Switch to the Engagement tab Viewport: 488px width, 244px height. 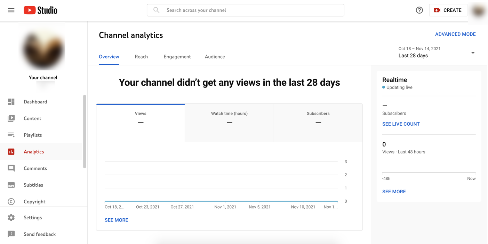coord(177,57)
